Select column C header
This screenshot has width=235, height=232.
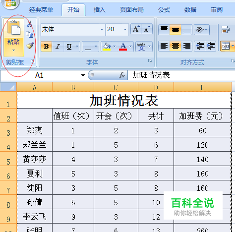(116, 87)
